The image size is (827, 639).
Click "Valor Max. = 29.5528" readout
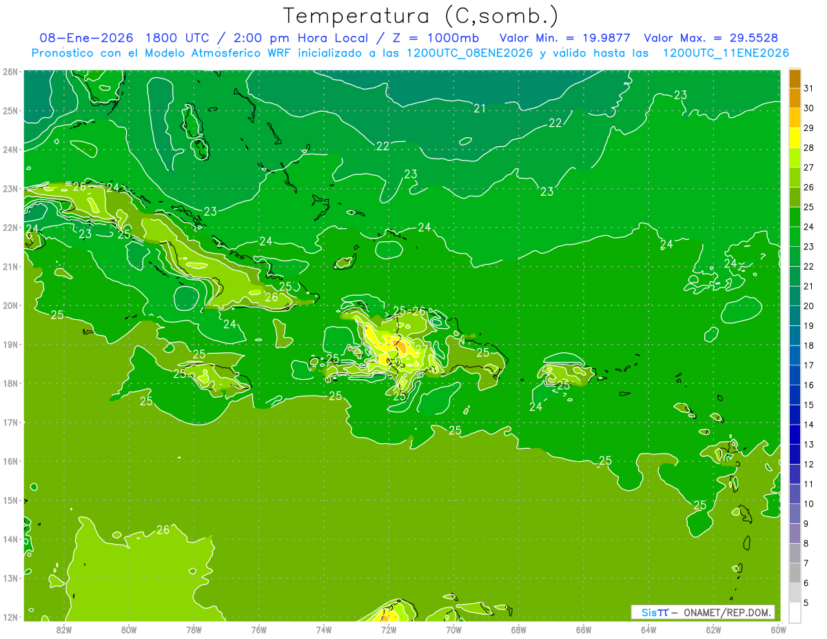click(x=711, y=38)
